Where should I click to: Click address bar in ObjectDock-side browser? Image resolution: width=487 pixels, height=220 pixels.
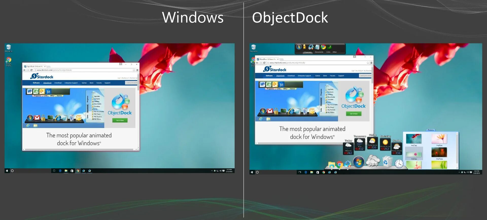pos(318,63)
